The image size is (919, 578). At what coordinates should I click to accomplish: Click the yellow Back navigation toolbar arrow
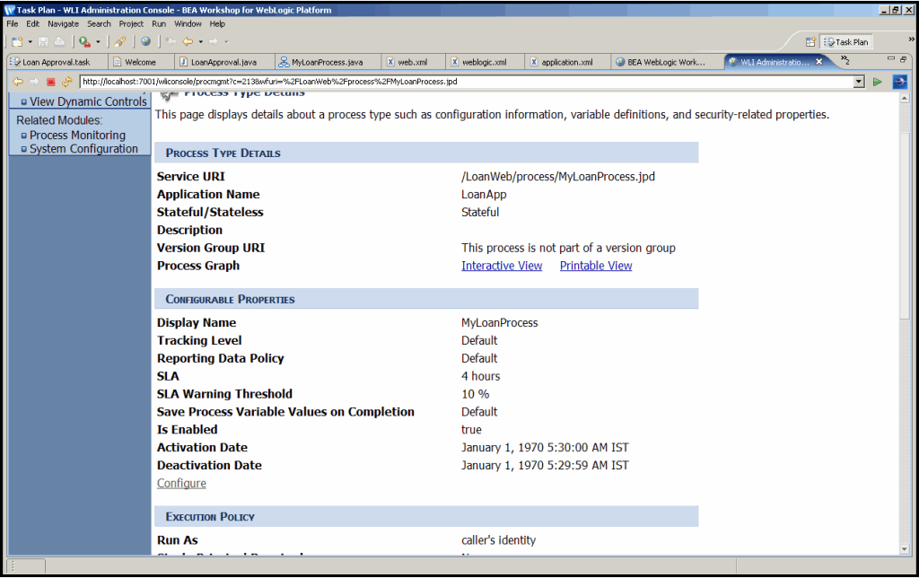point(188,41)
